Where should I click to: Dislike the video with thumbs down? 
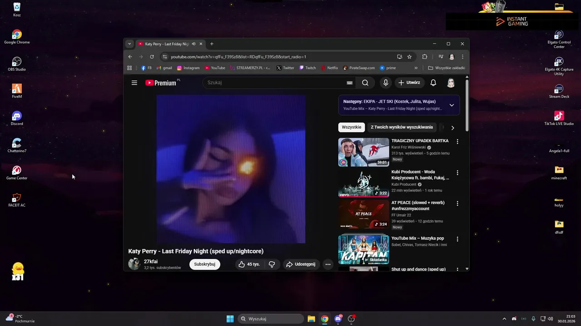272,264
